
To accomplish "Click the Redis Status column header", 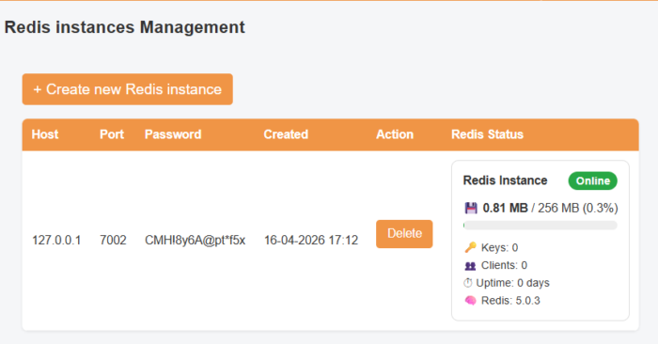I will coord(487,134).
